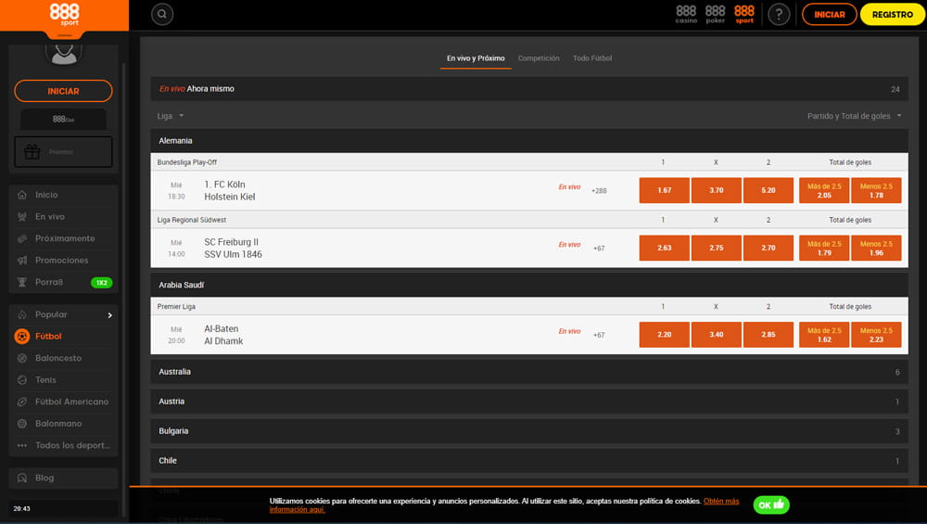Click the Próximamente sidebar icon
Image resolution: width=927 pixels, height=524 pixels.
[x=22, y=238]
